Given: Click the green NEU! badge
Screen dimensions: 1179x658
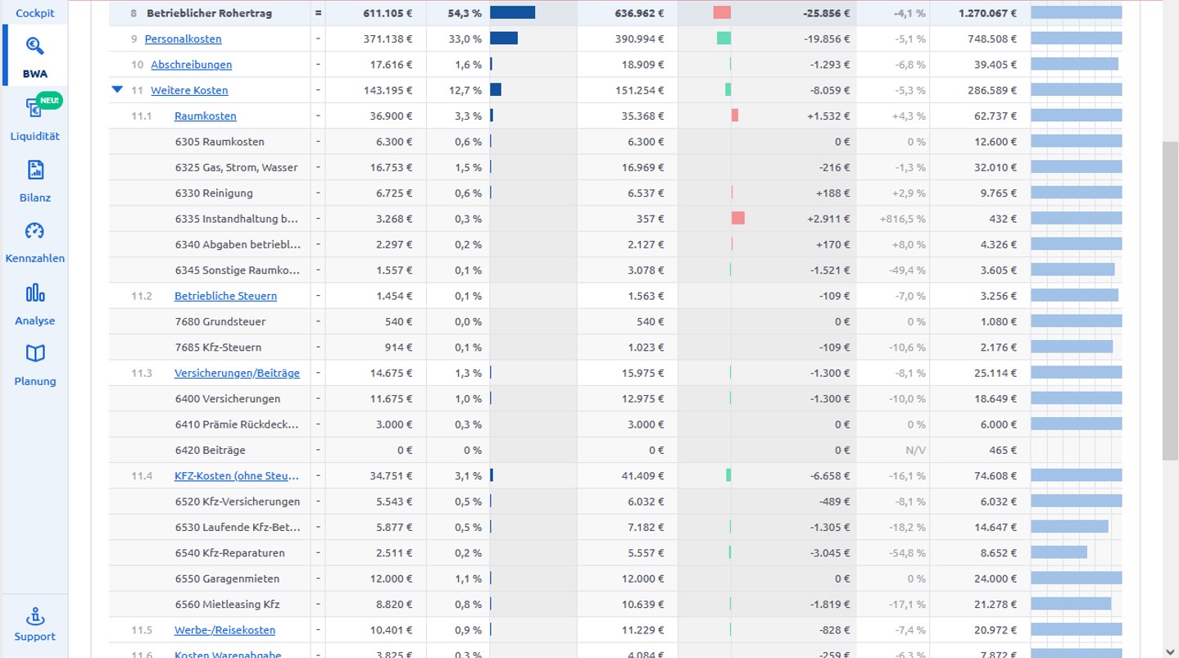Looking at the screenshot, I should pyautogui.click(x=50, y=100).
